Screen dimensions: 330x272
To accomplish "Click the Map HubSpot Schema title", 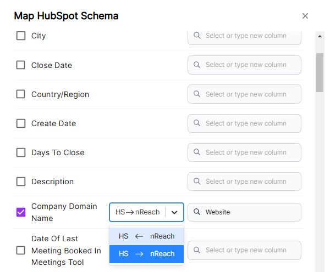I will pyautogui.click(x=66, y=16).
